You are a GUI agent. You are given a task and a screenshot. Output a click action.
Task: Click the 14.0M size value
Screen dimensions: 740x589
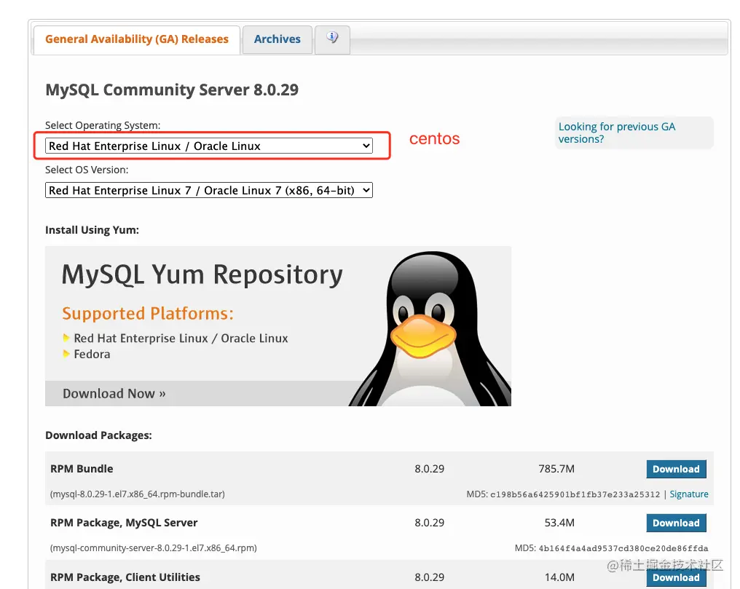(559, 577)
